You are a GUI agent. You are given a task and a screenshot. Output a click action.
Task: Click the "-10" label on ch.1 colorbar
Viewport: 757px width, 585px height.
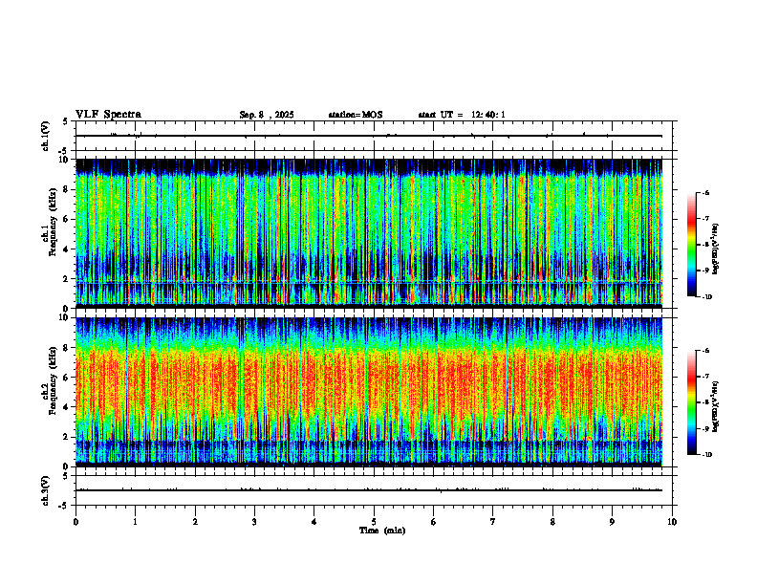[x=706, y=297]
